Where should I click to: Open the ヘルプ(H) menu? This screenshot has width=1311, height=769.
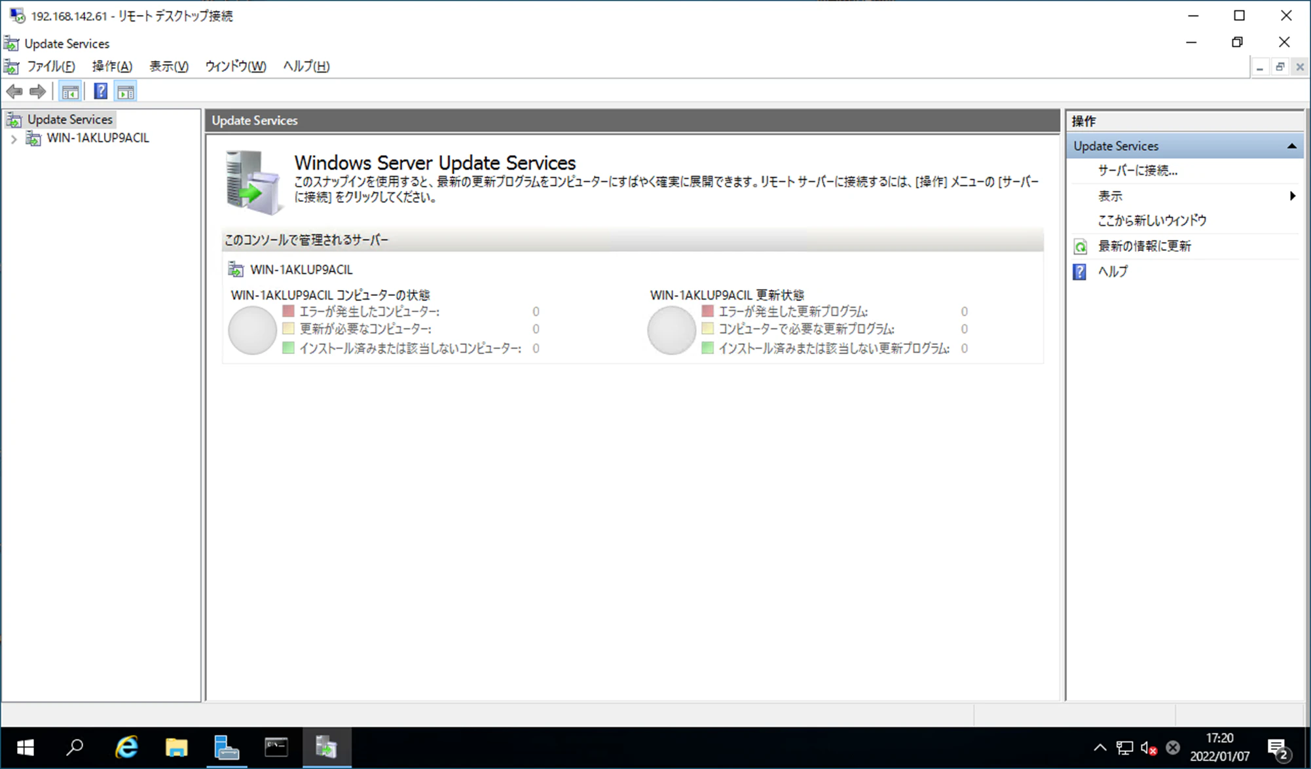tap(306, 66)
